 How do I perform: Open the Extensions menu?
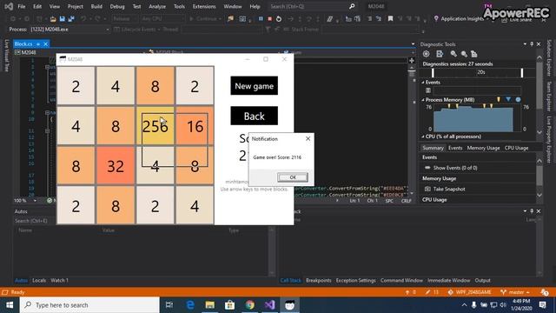pos(204,6)
